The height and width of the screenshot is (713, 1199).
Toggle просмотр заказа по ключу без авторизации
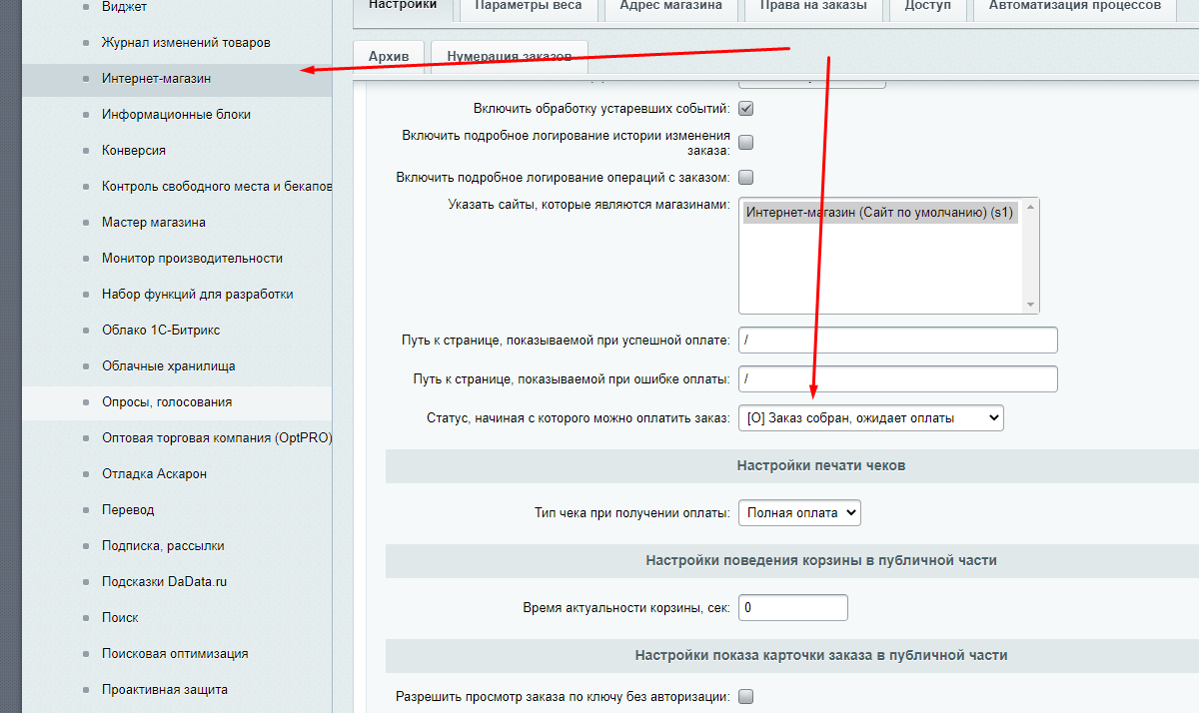click(745, 696)
